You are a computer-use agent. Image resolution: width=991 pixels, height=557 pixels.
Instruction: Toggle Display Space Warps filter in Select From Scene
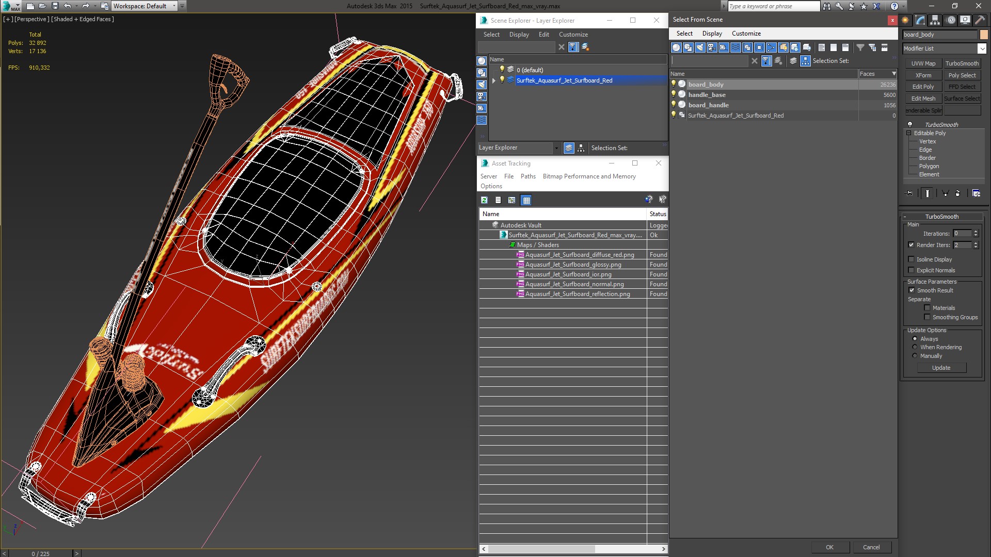click(736, 47)
